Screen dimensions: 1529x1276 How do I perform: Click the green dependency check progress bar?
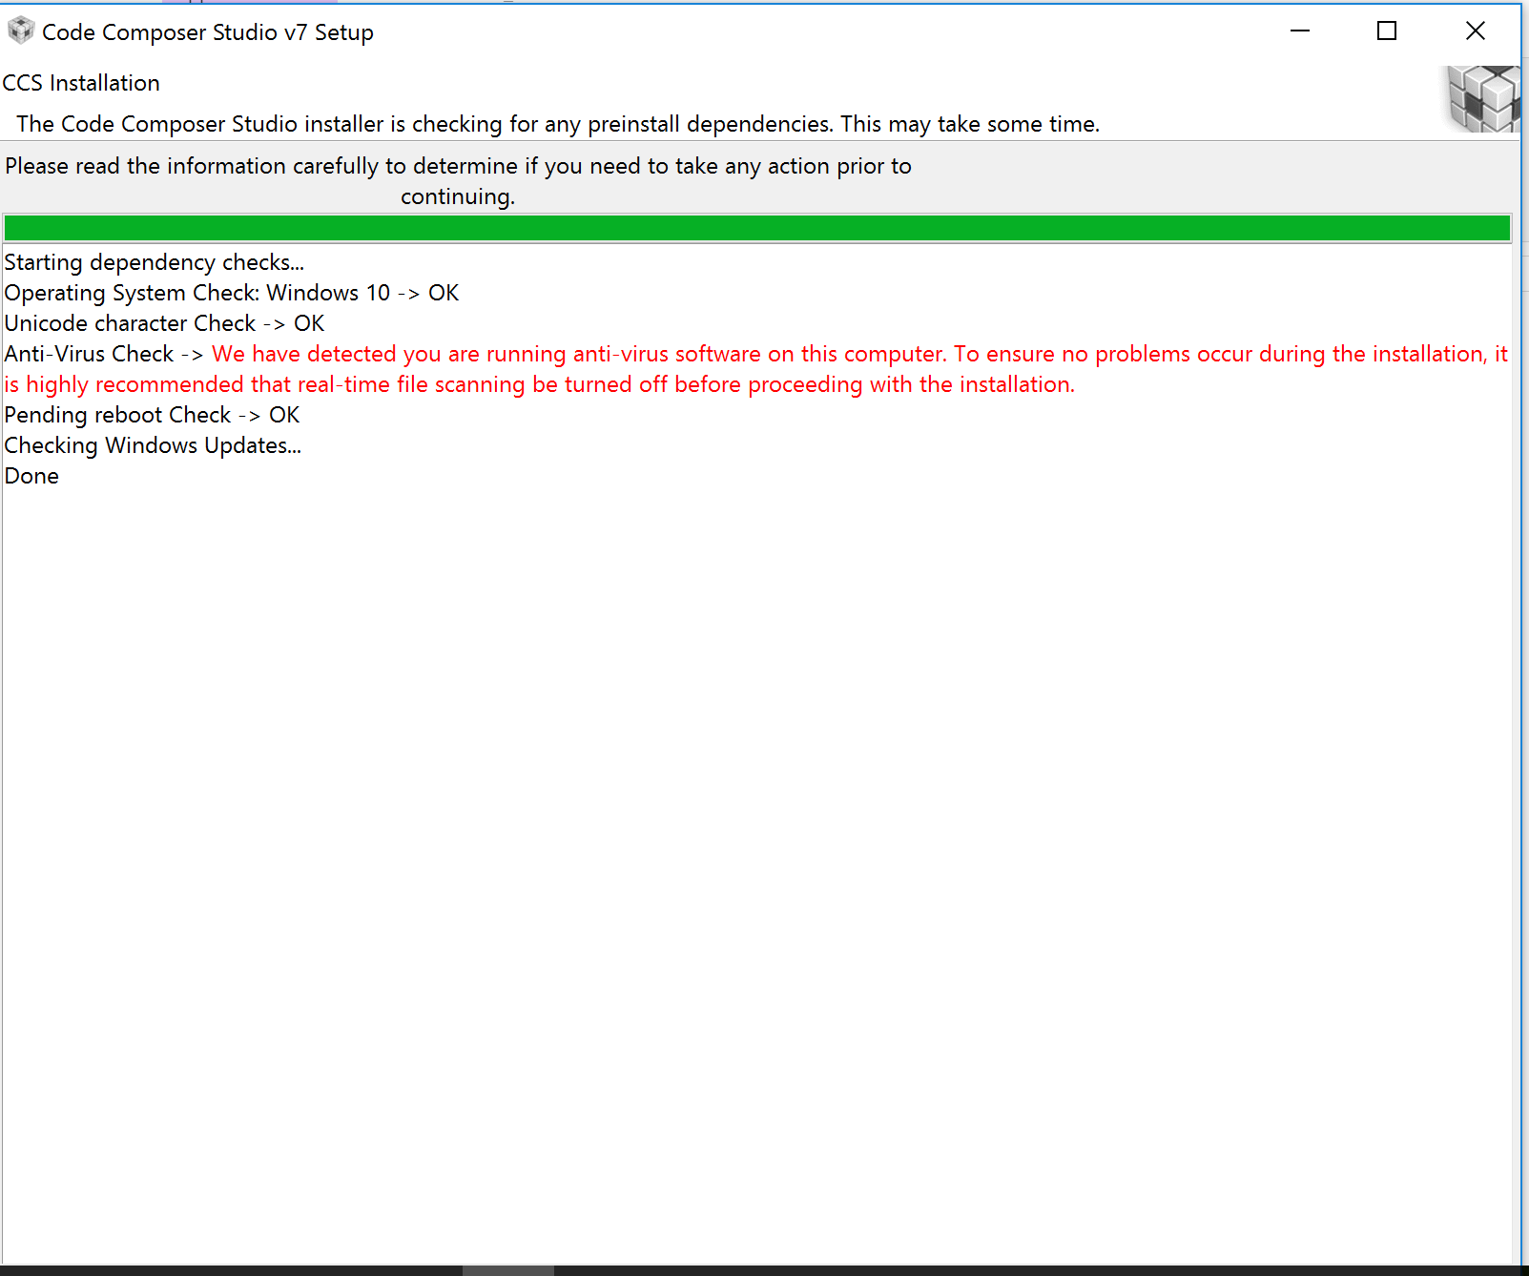tap(757, 228)
